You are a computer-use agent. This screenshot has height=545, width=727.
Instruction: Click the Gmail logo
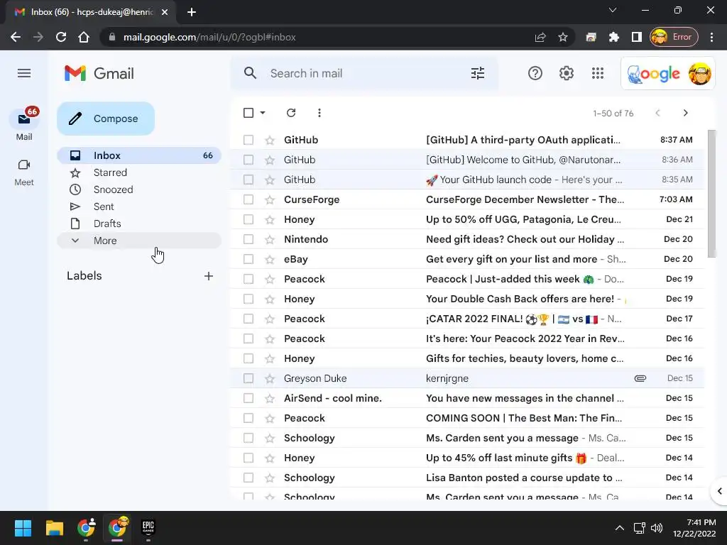pyautogui.click(x=99, y=73)
